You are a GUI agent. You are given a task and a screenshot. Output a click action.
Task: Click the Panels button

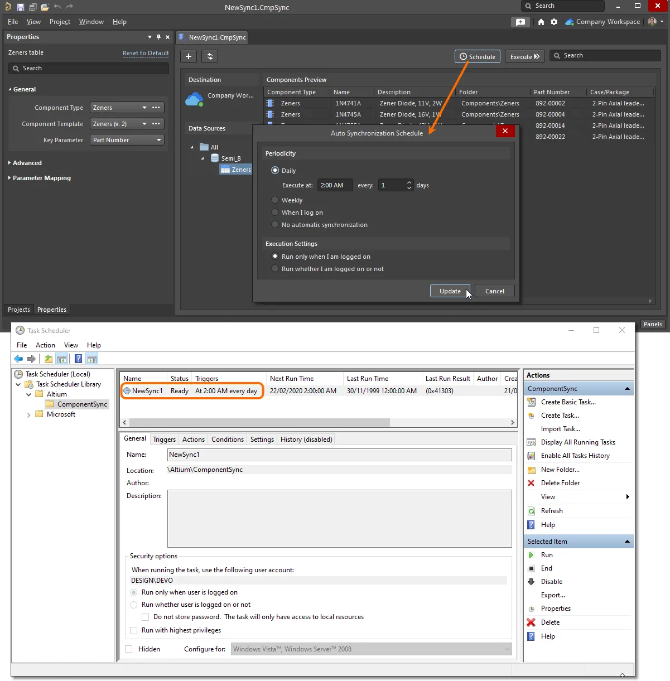(653, 324)
